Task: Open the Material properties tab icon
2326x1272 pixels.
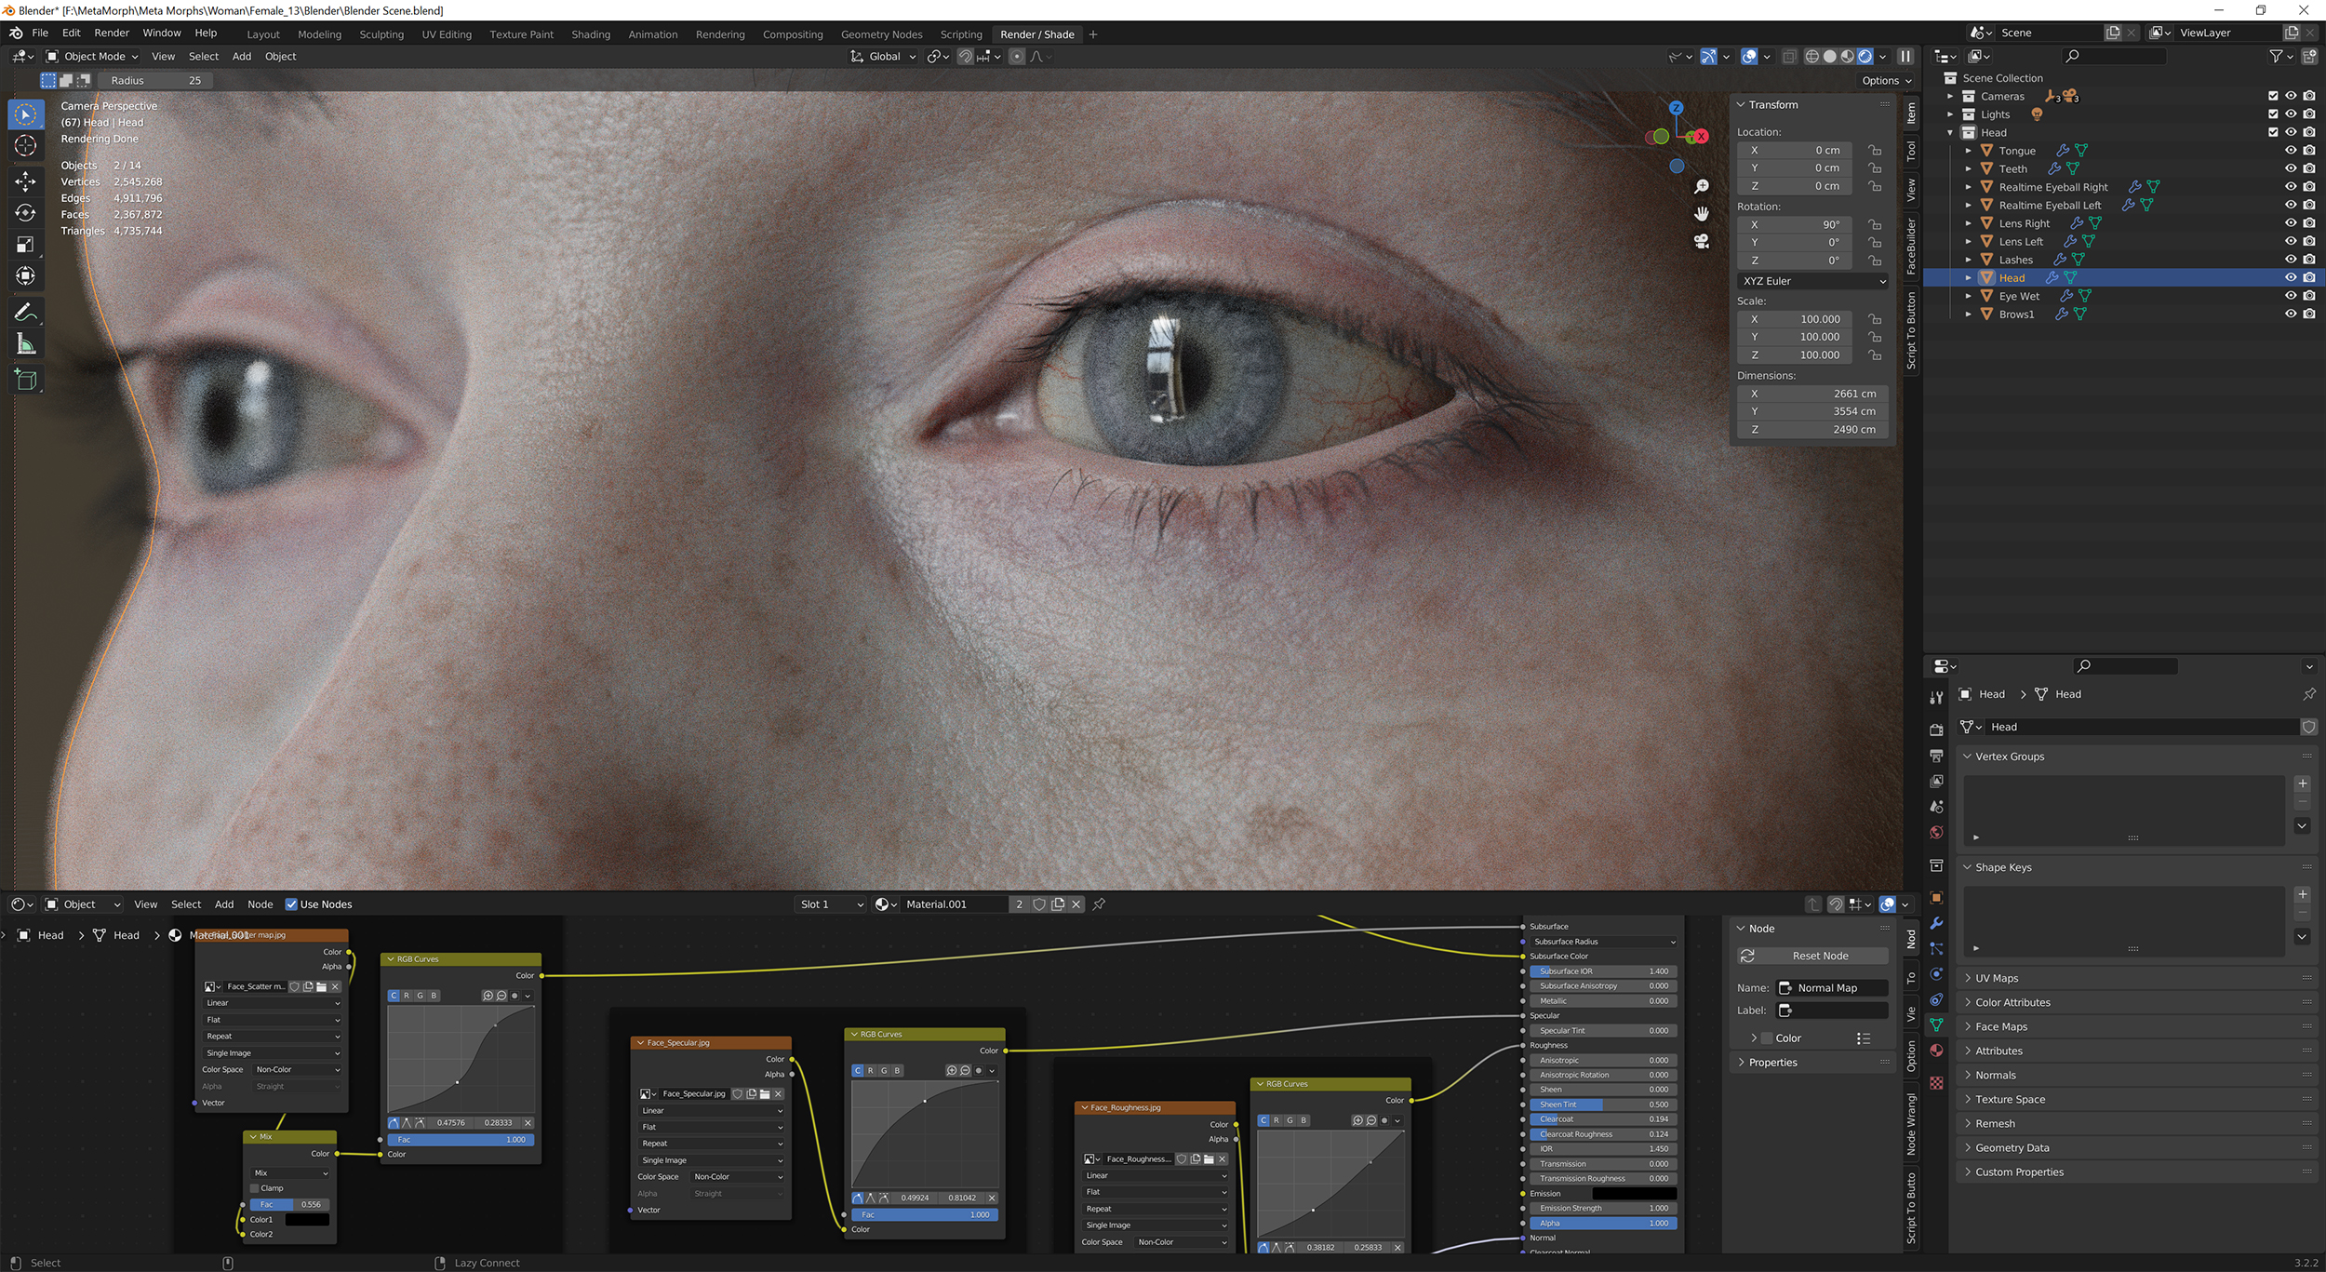Action: [x=1936, y=1051]
